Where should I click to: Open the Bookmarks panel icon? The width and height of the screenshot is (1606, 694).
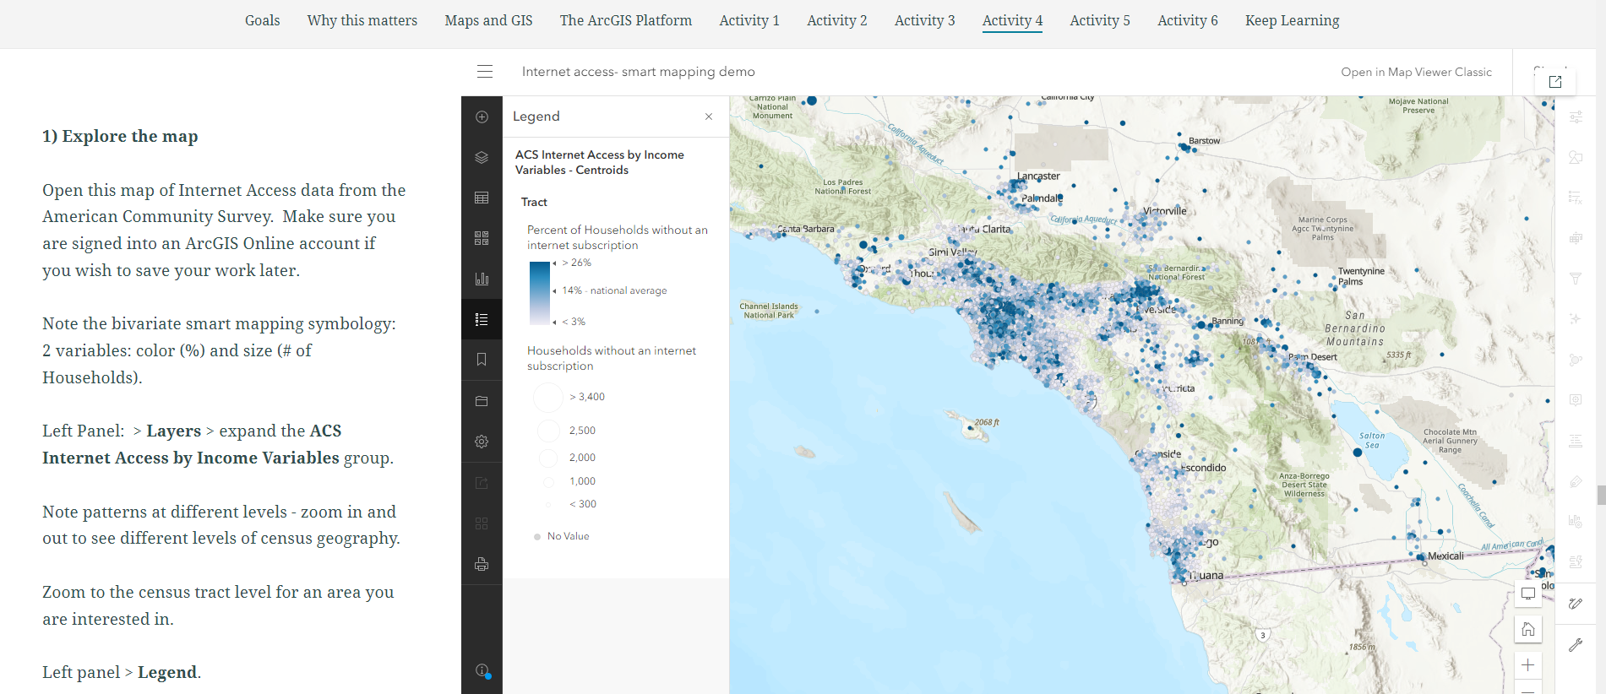pyautogui.click(x=482, y=360)
